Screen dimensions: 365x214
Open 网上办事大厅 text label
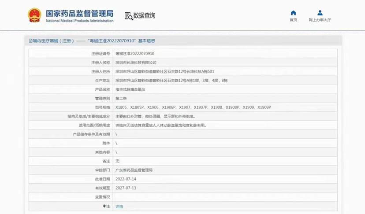pos(320,20)
